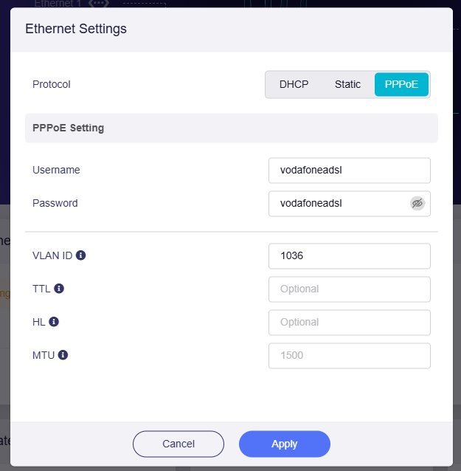Viewport: 461px width, 471px height.
Task: Edit the VLAN ID value 1036
Action: (x=349, y=256)
